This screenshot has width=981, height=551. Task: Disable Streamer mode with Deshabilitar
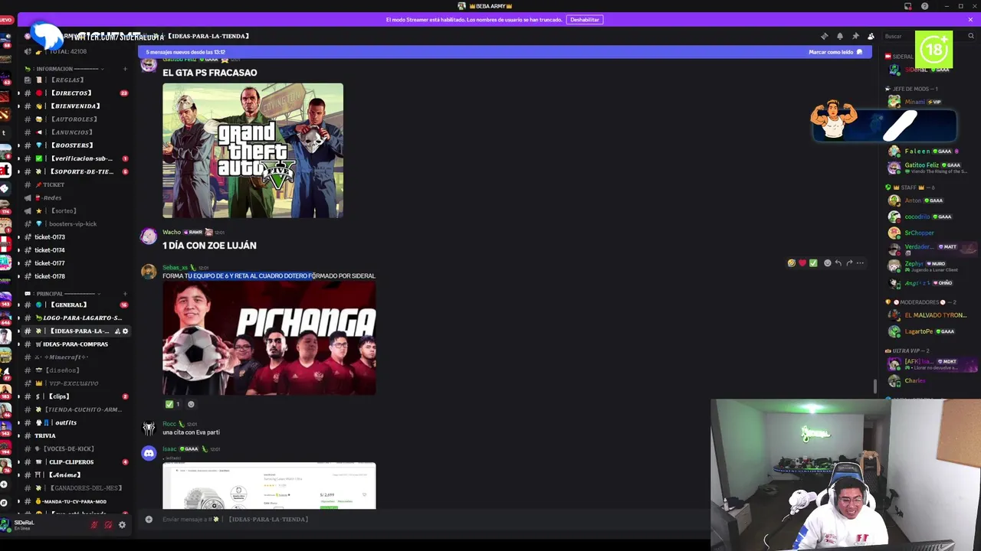tap(585, 20)
